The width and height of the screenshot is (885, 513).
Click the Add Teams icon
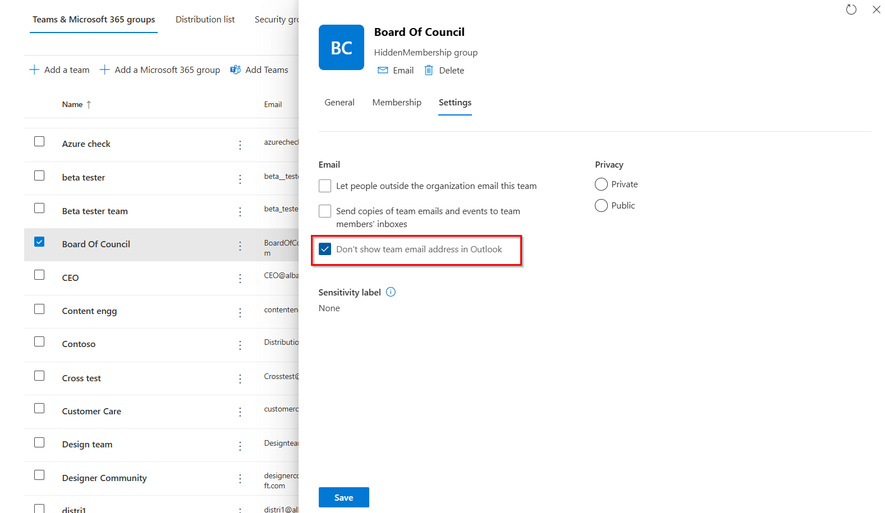pyautogui.click(x=236, y=70)
